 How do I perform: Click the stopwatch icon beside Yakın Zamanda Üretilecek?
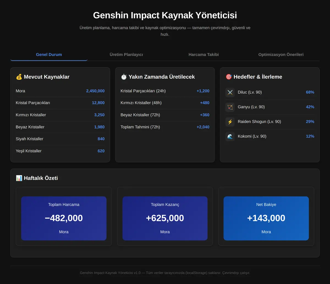[x=124, y=77]
